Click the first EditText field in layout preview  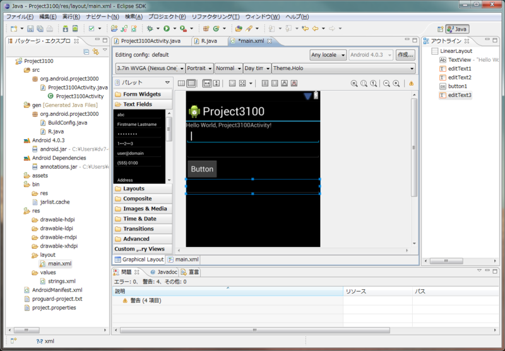tap(253, 136)
